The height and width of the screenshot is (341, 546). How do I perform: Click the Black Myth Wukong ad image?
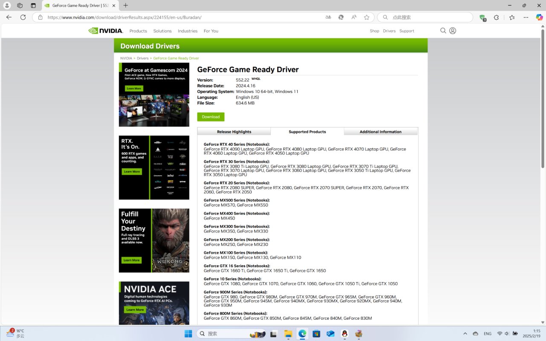coord(154,240)
